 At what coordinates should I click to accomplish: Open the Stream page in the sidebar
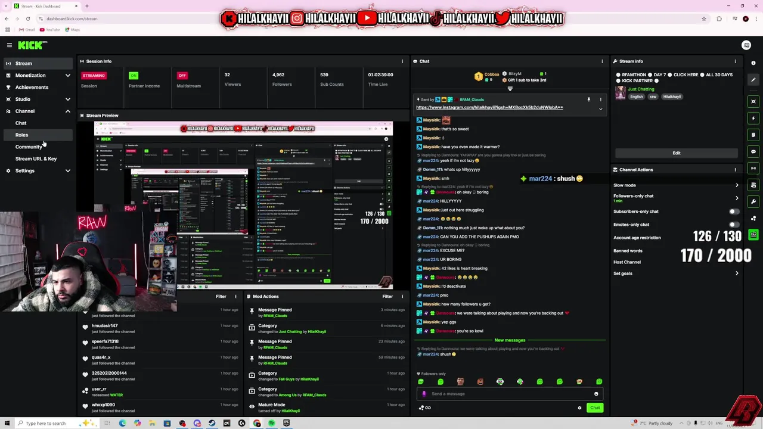[38, 63]
